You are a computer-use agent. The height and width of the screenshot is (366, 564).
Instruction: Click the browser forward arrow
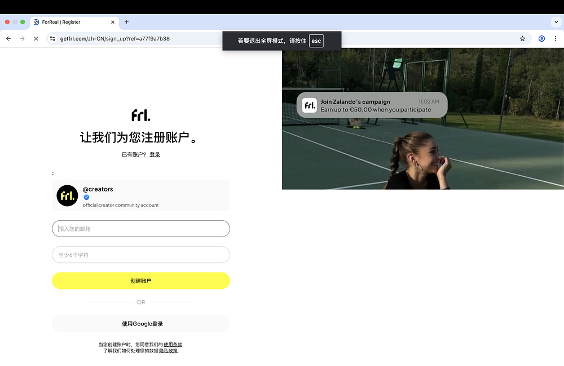(23, 38)
